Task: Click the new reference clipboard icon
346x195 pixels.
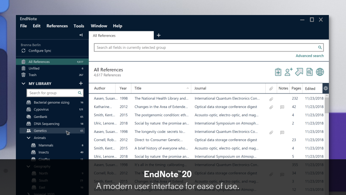Action: click(x=278, y=72)
